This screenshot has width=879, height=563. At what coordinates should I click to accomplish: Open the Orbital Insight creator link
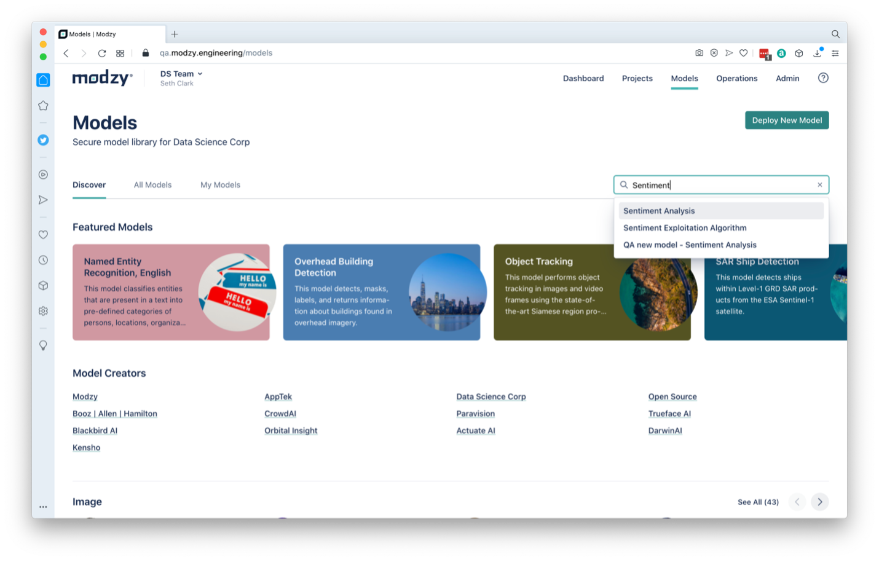(x=291, y=431)
